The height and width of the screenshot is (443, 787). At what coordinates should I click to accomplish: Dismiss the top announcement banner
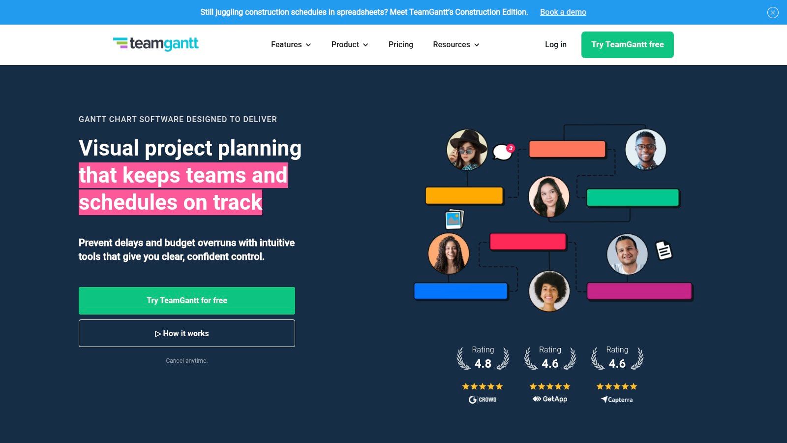pos(773,12)
